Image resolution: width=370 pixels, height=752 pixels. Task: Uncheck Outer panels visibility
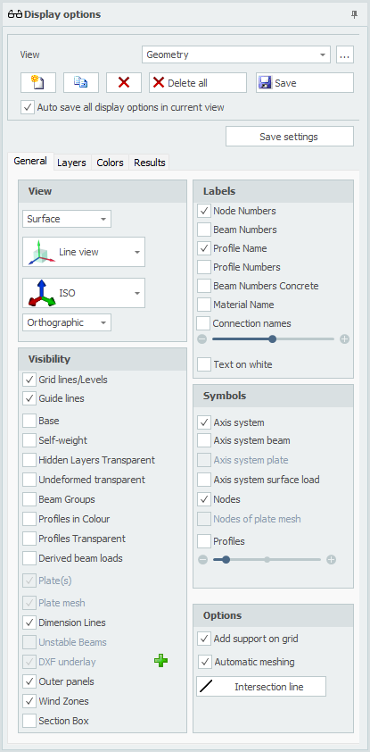pos(29,681)
